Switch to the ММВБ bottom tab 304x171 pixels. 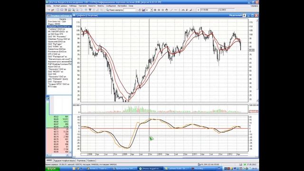49,161
